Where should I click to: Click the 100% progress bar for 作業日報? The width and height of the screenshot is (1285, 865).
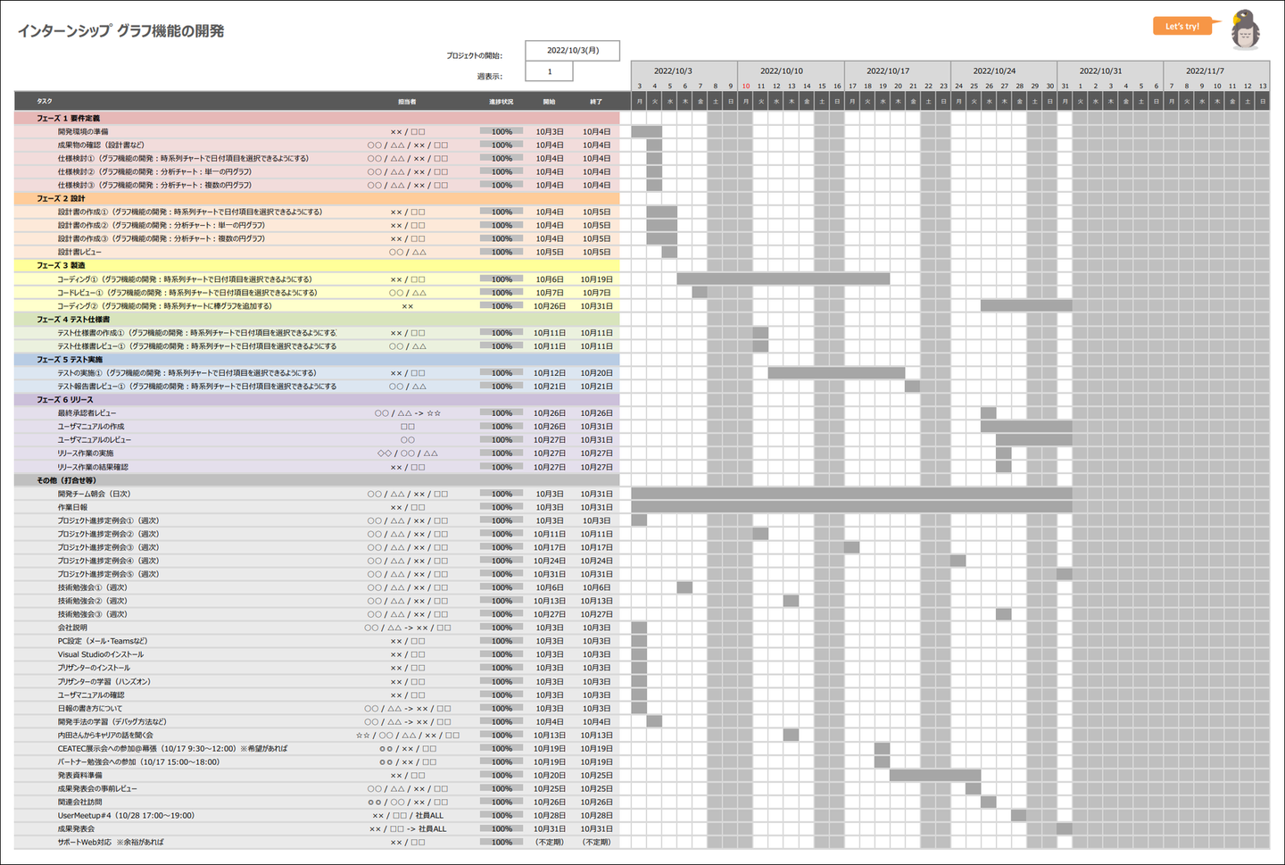(502, 507)
